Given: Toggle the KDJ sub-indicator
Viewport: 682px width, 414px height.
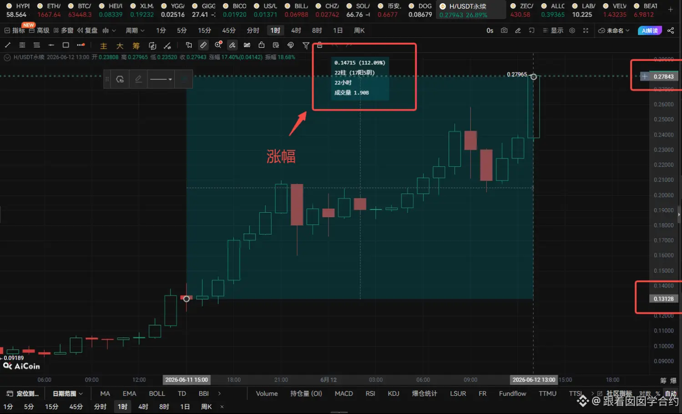Looking at the screenshot, I should (394, 394).
